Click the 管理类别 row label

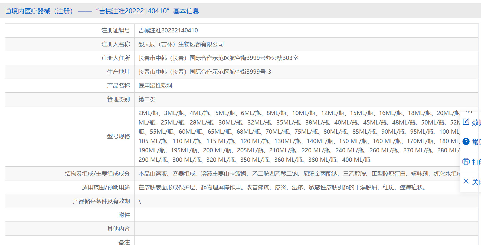click(x=118, y=99)
